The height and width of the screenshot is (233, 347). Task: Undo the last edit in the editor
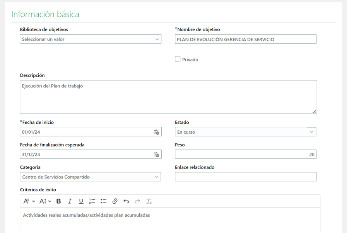pos(126,201)
